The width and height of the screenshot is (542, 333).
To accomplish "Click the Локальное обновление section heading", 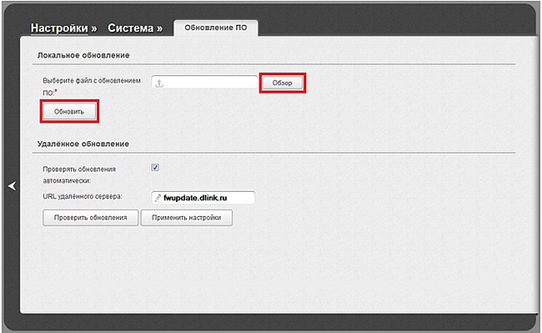I will pyautogui.click(x=83, y=55).
